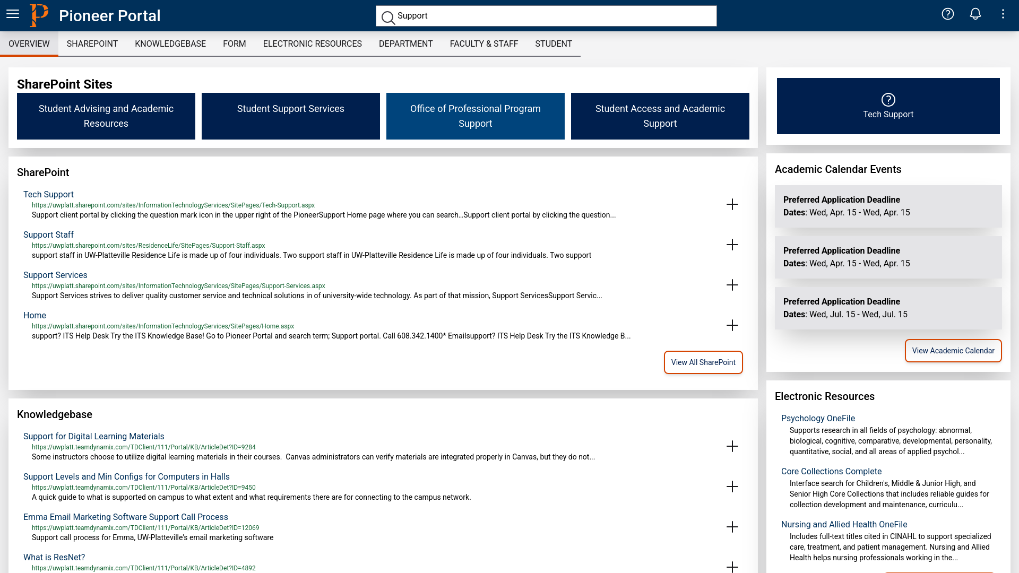Viewport: 1019px width, 573px height.
Task: Select the KNOWLEDGEBASE navigation tab
Action: tap(170, 44)
